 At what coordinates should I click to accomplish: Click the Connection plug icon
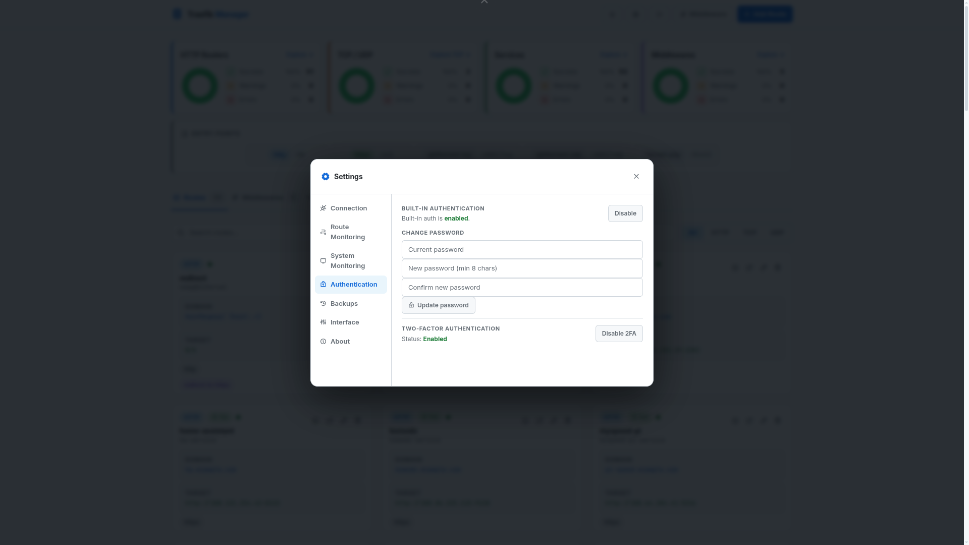tap(323, 208)
